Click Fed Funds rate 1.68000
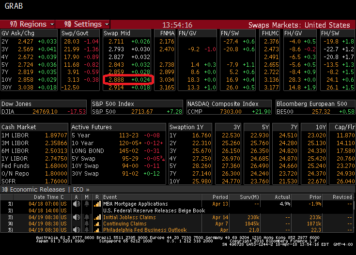Image resolution: width=356 pixels, height=255 pixels. tap(56, 166)
